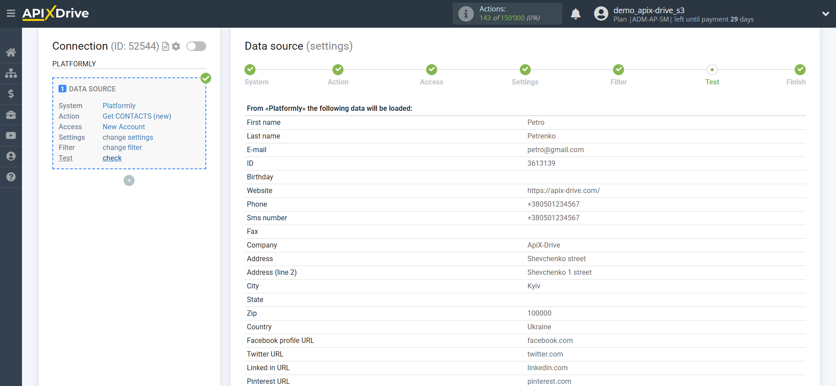This screenshot has width=836, height=386.
Task: Click the New Account access link
Action: point(124,127)
